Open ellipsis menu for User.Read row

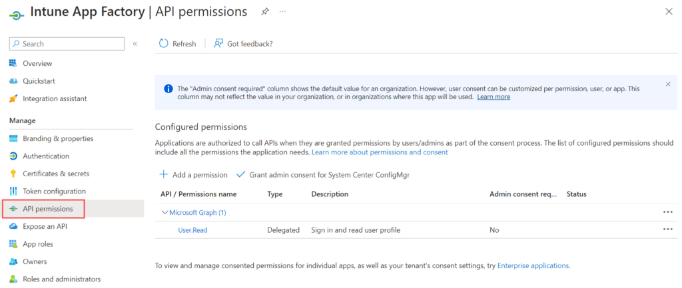[x=667, y=229]
